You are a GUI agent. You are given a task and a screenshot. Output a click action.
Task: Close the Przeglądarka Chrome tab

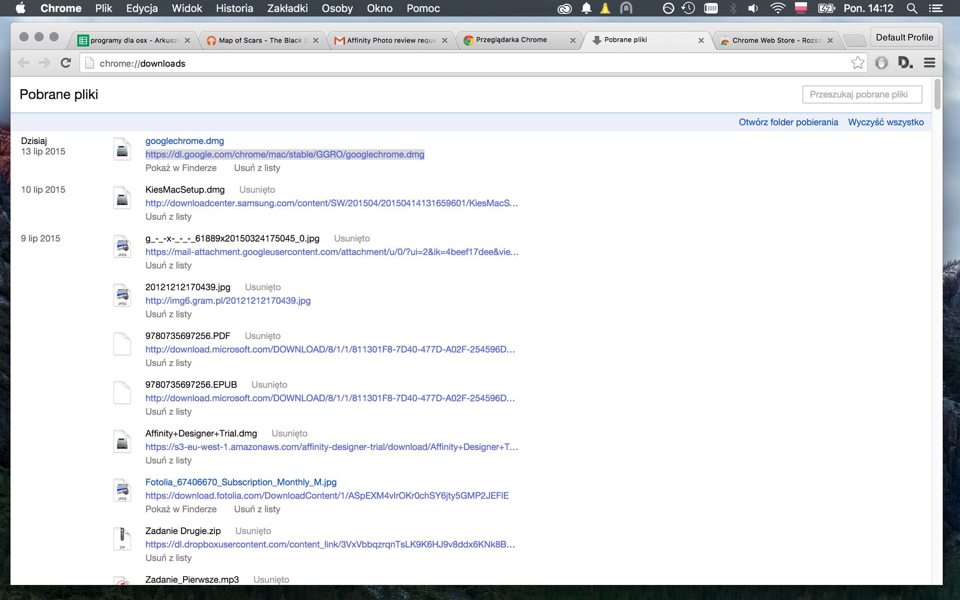point(573,40)
